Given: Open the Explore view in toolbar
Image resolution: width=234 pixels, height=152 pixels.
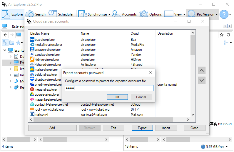Looking at the screenshot, I should pyautogui.click(x=13, y=14).
